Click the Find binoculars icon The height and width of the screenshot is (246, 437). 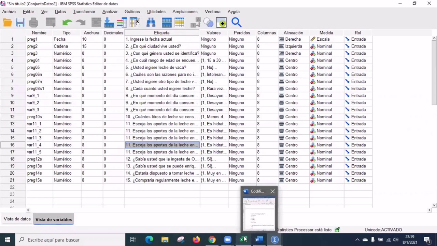pyautogui.click(x=151, y=23)
